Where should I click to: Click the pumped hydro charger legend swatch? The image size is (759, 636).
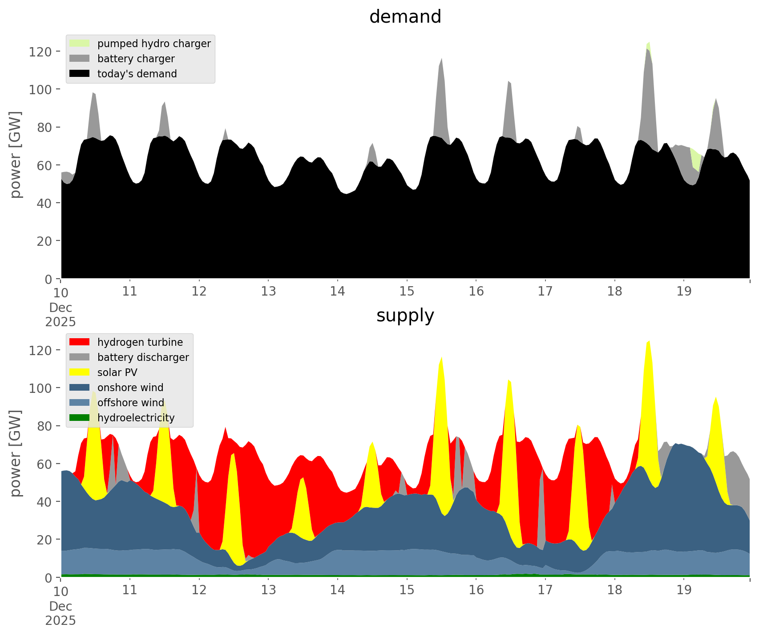coord(80,44)
